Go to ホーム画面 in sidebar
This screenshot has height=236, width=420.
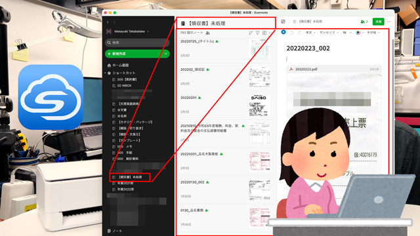click(x=118, y=66)
